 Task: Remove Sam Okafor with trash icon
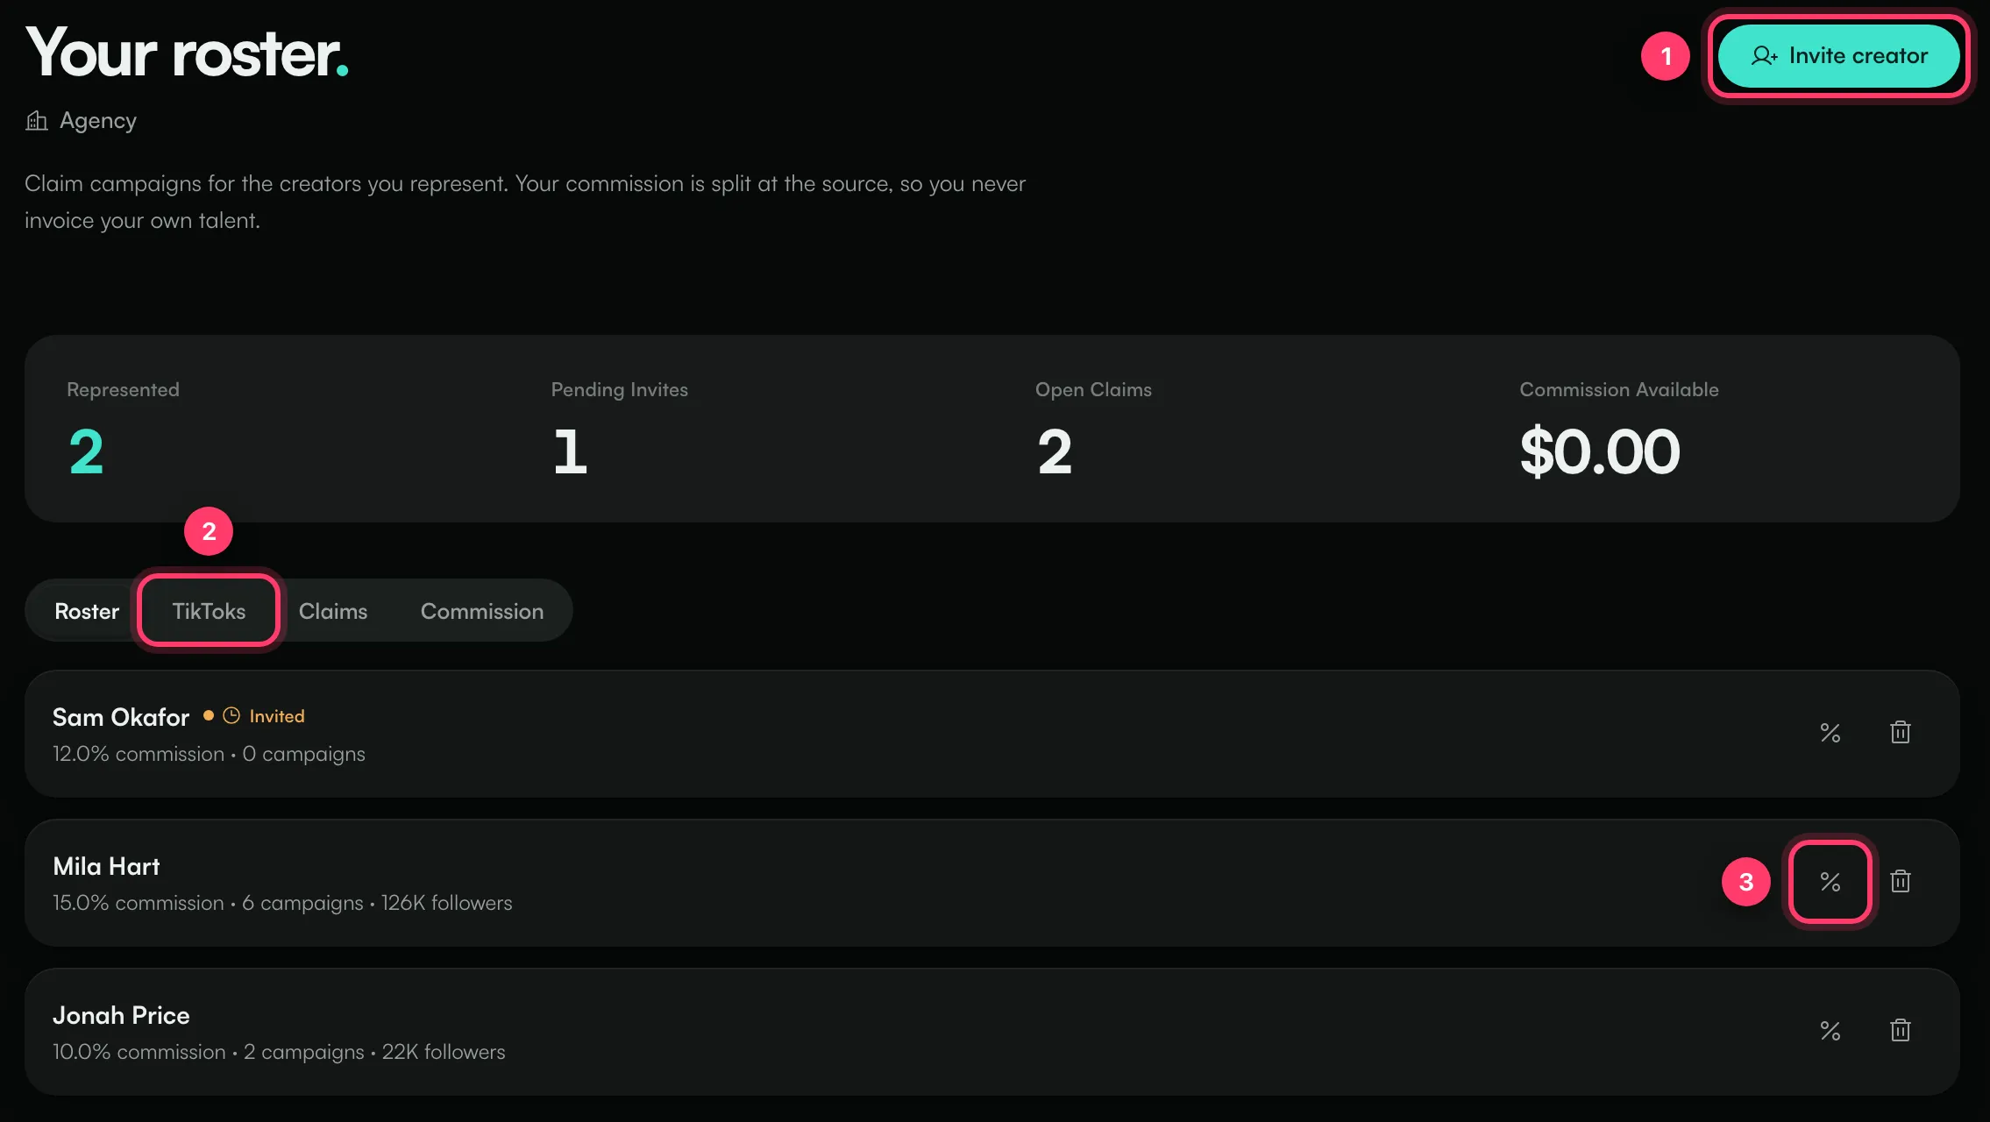point(1901,733)
